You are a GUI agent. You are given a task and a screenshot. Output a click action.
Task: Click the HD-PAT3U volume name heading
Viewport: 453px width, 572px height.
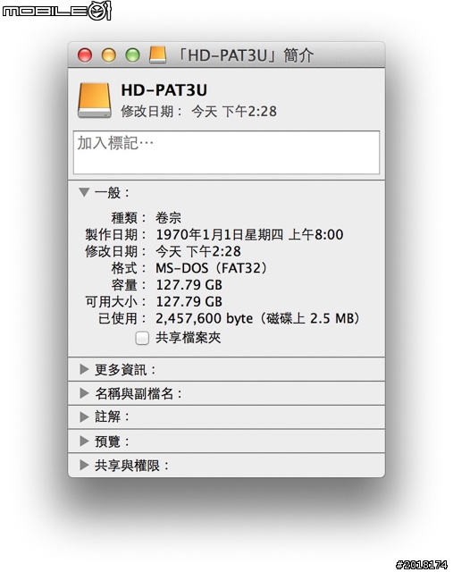(x=164, y=90)
